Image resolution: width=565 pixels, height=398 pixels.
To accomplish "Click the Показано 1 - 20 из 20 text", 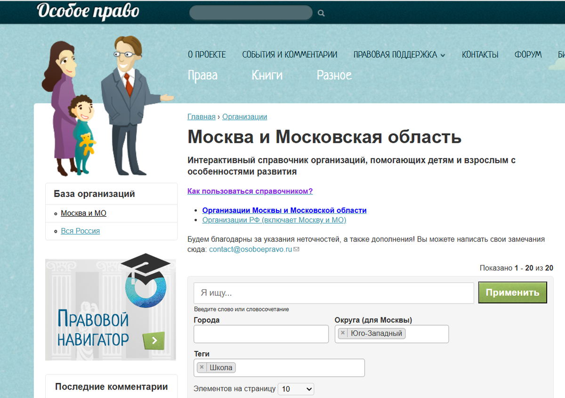I will (x=517, y=268).
